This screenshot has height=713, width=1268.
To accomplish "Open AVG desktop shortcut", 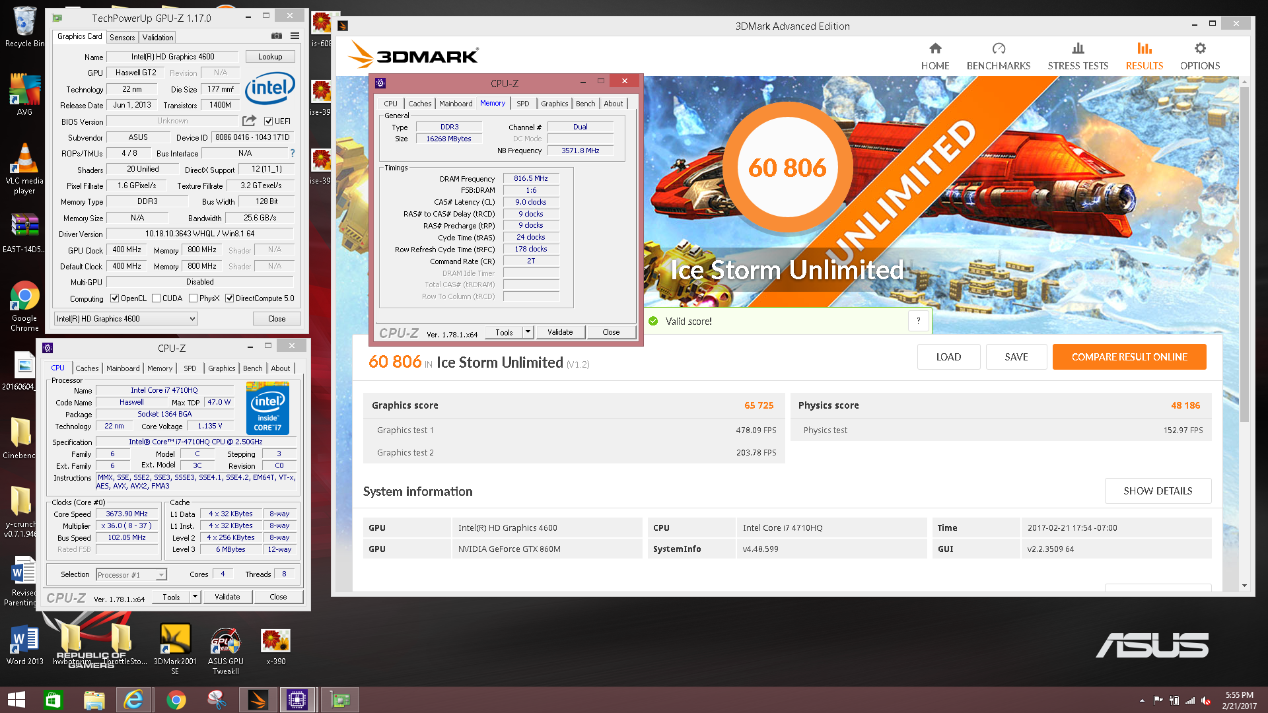I will pyautogui.click(x=24, y=94).
